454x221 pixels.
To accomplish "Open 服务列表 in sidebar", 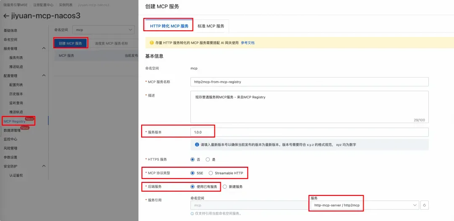I will pos(16,58).
